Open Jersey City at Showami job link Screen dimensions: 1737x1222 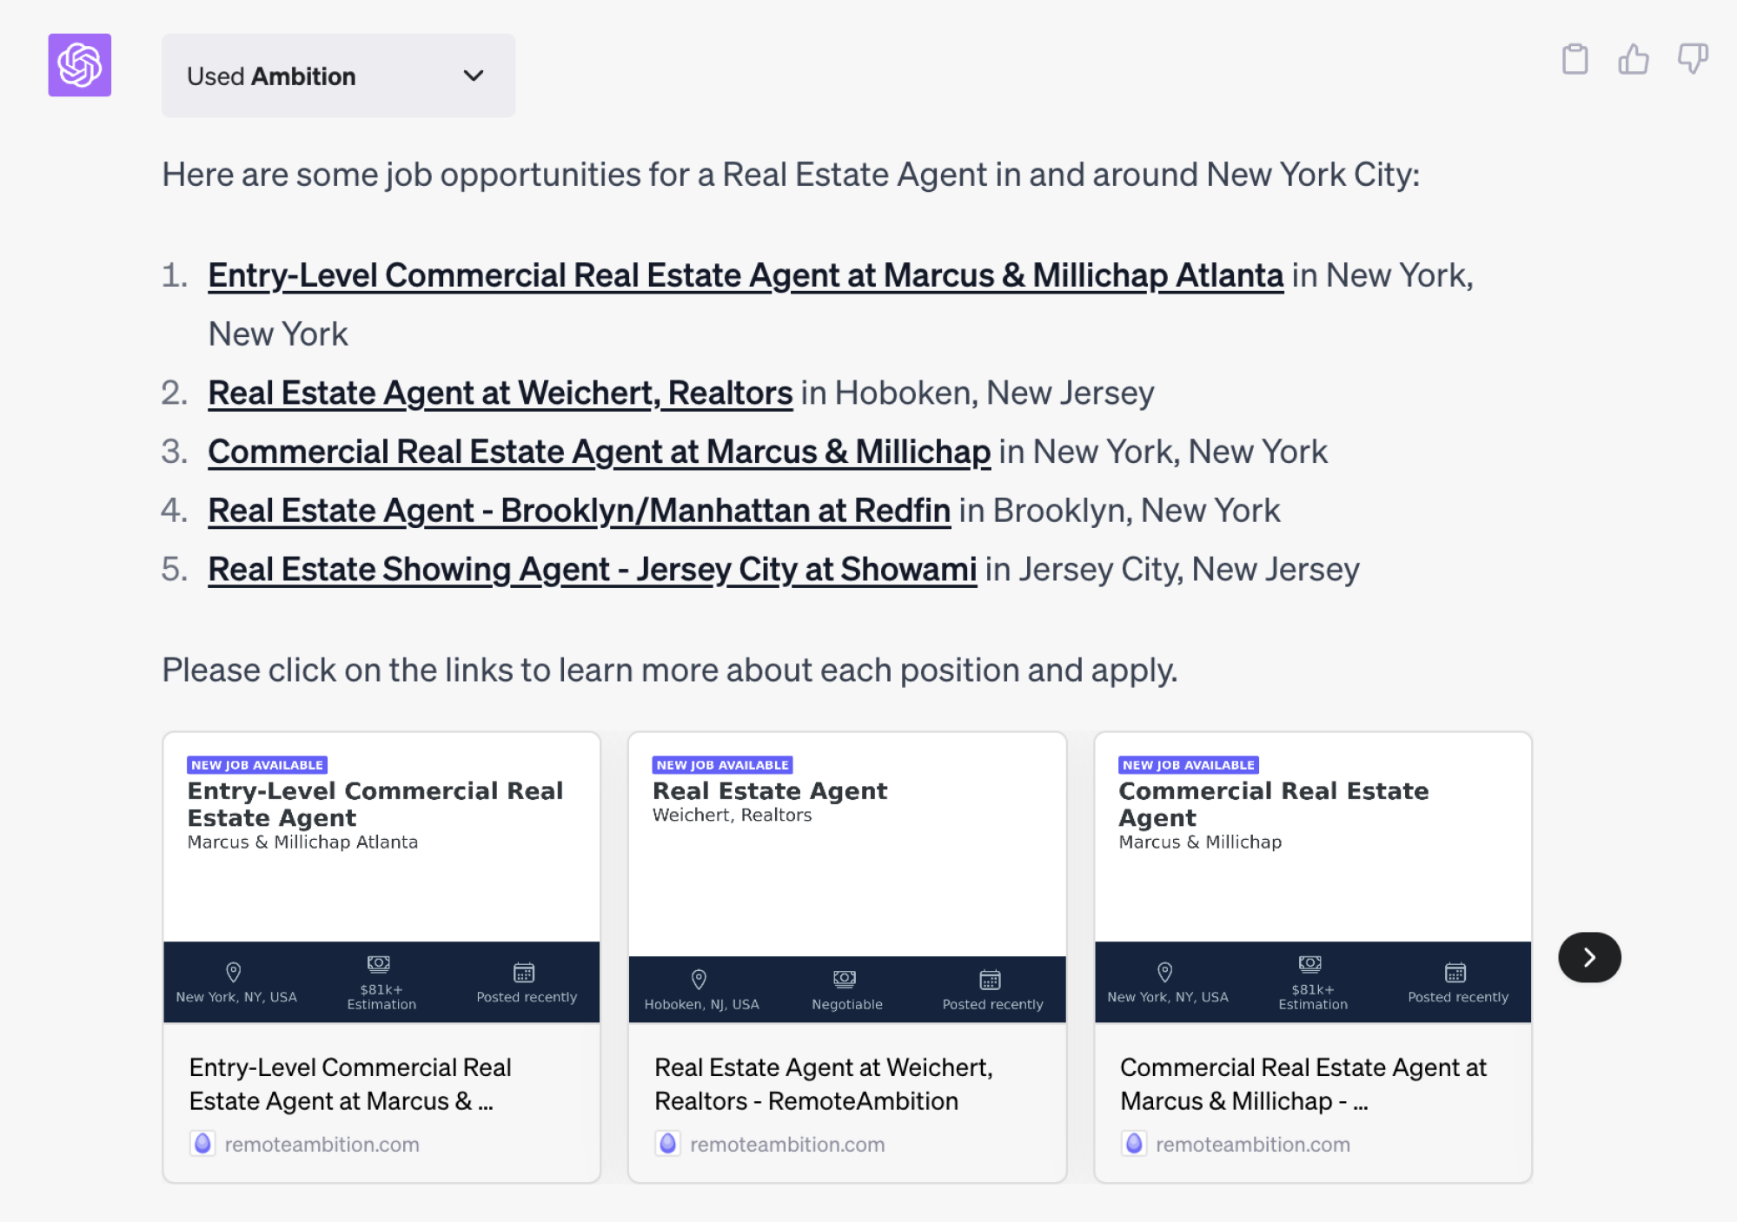click(593, 570)
